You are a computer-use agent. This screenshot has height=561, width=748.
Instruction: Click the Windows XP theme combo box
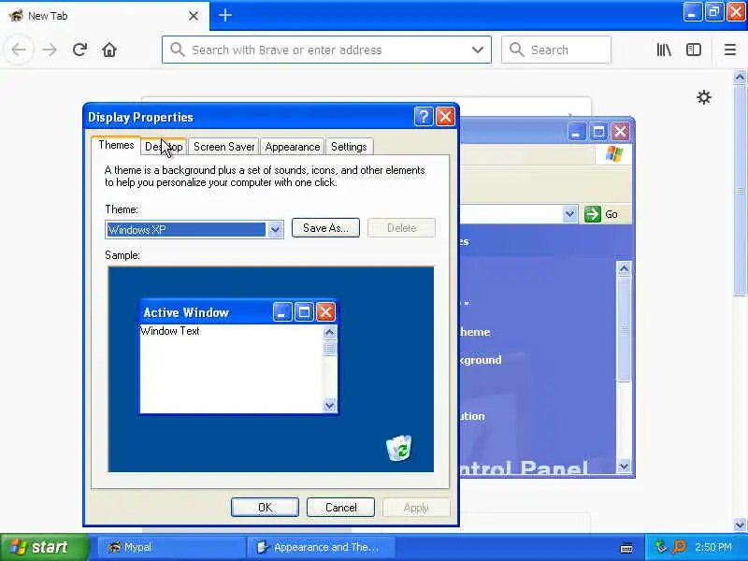click(x=194, y=229)
